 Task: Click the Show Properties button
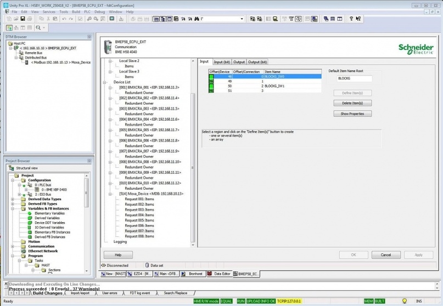tap(352, 114)
